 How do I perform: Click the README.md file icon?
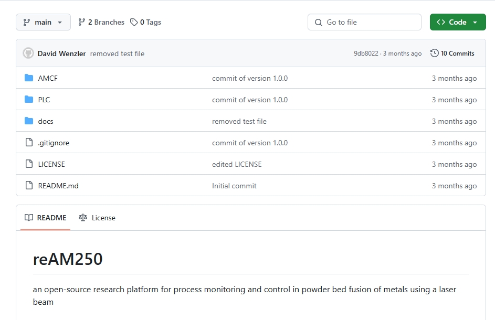tap(29, 186)
